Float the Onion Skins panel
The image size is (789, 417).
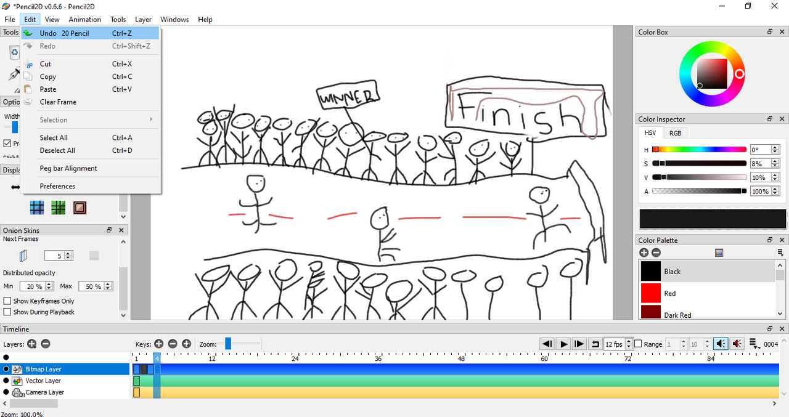pyautogui.click(x=109, y=230)
